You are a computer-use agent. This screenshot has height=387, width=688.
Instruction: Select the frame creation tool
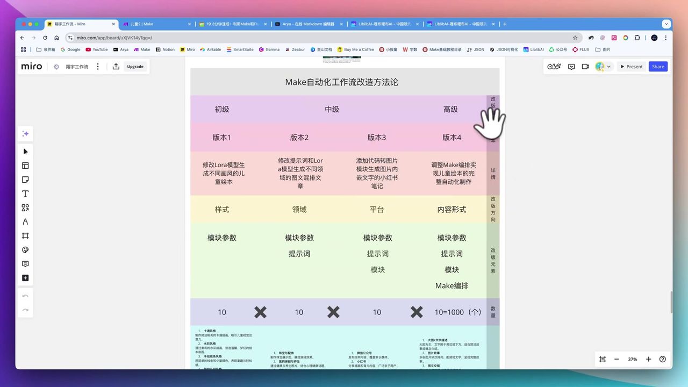pyautogui.click(x=25, y=235)
